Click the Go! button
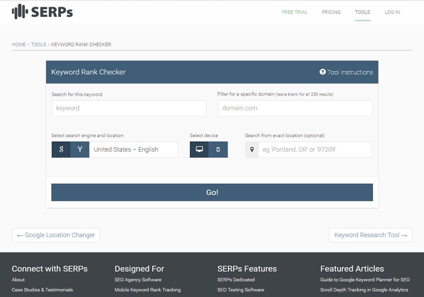This screenshot has height=297, width=424. coord(212,193)
